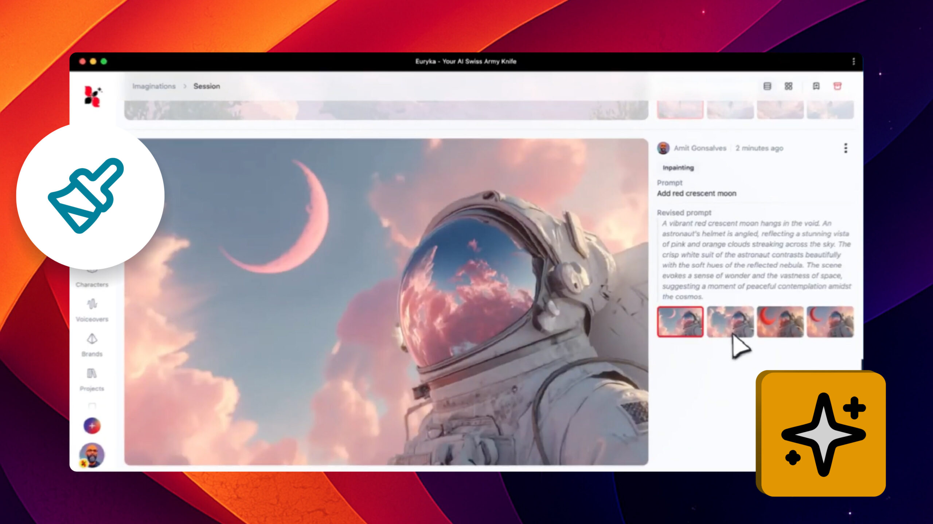Go back to Imaginations breadcrumb
The height and width of the screenshot is (524, 933).
coord(154,86)
